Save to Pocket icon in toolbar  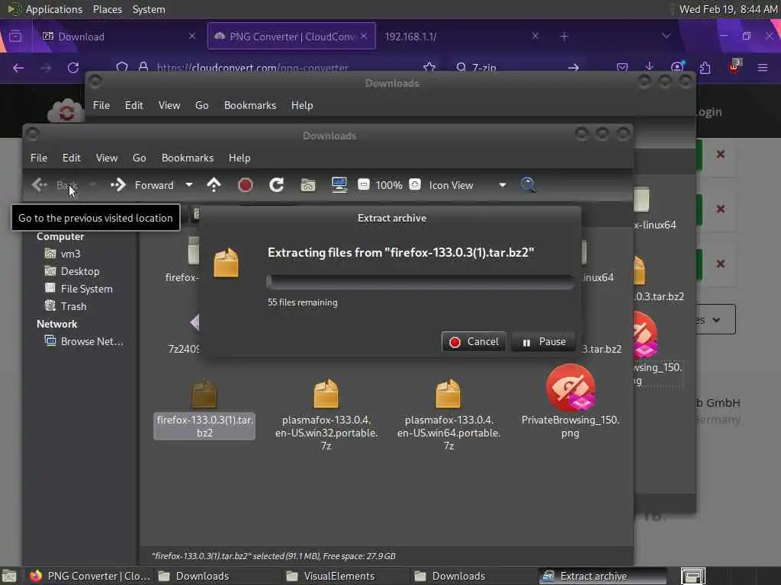622,67
